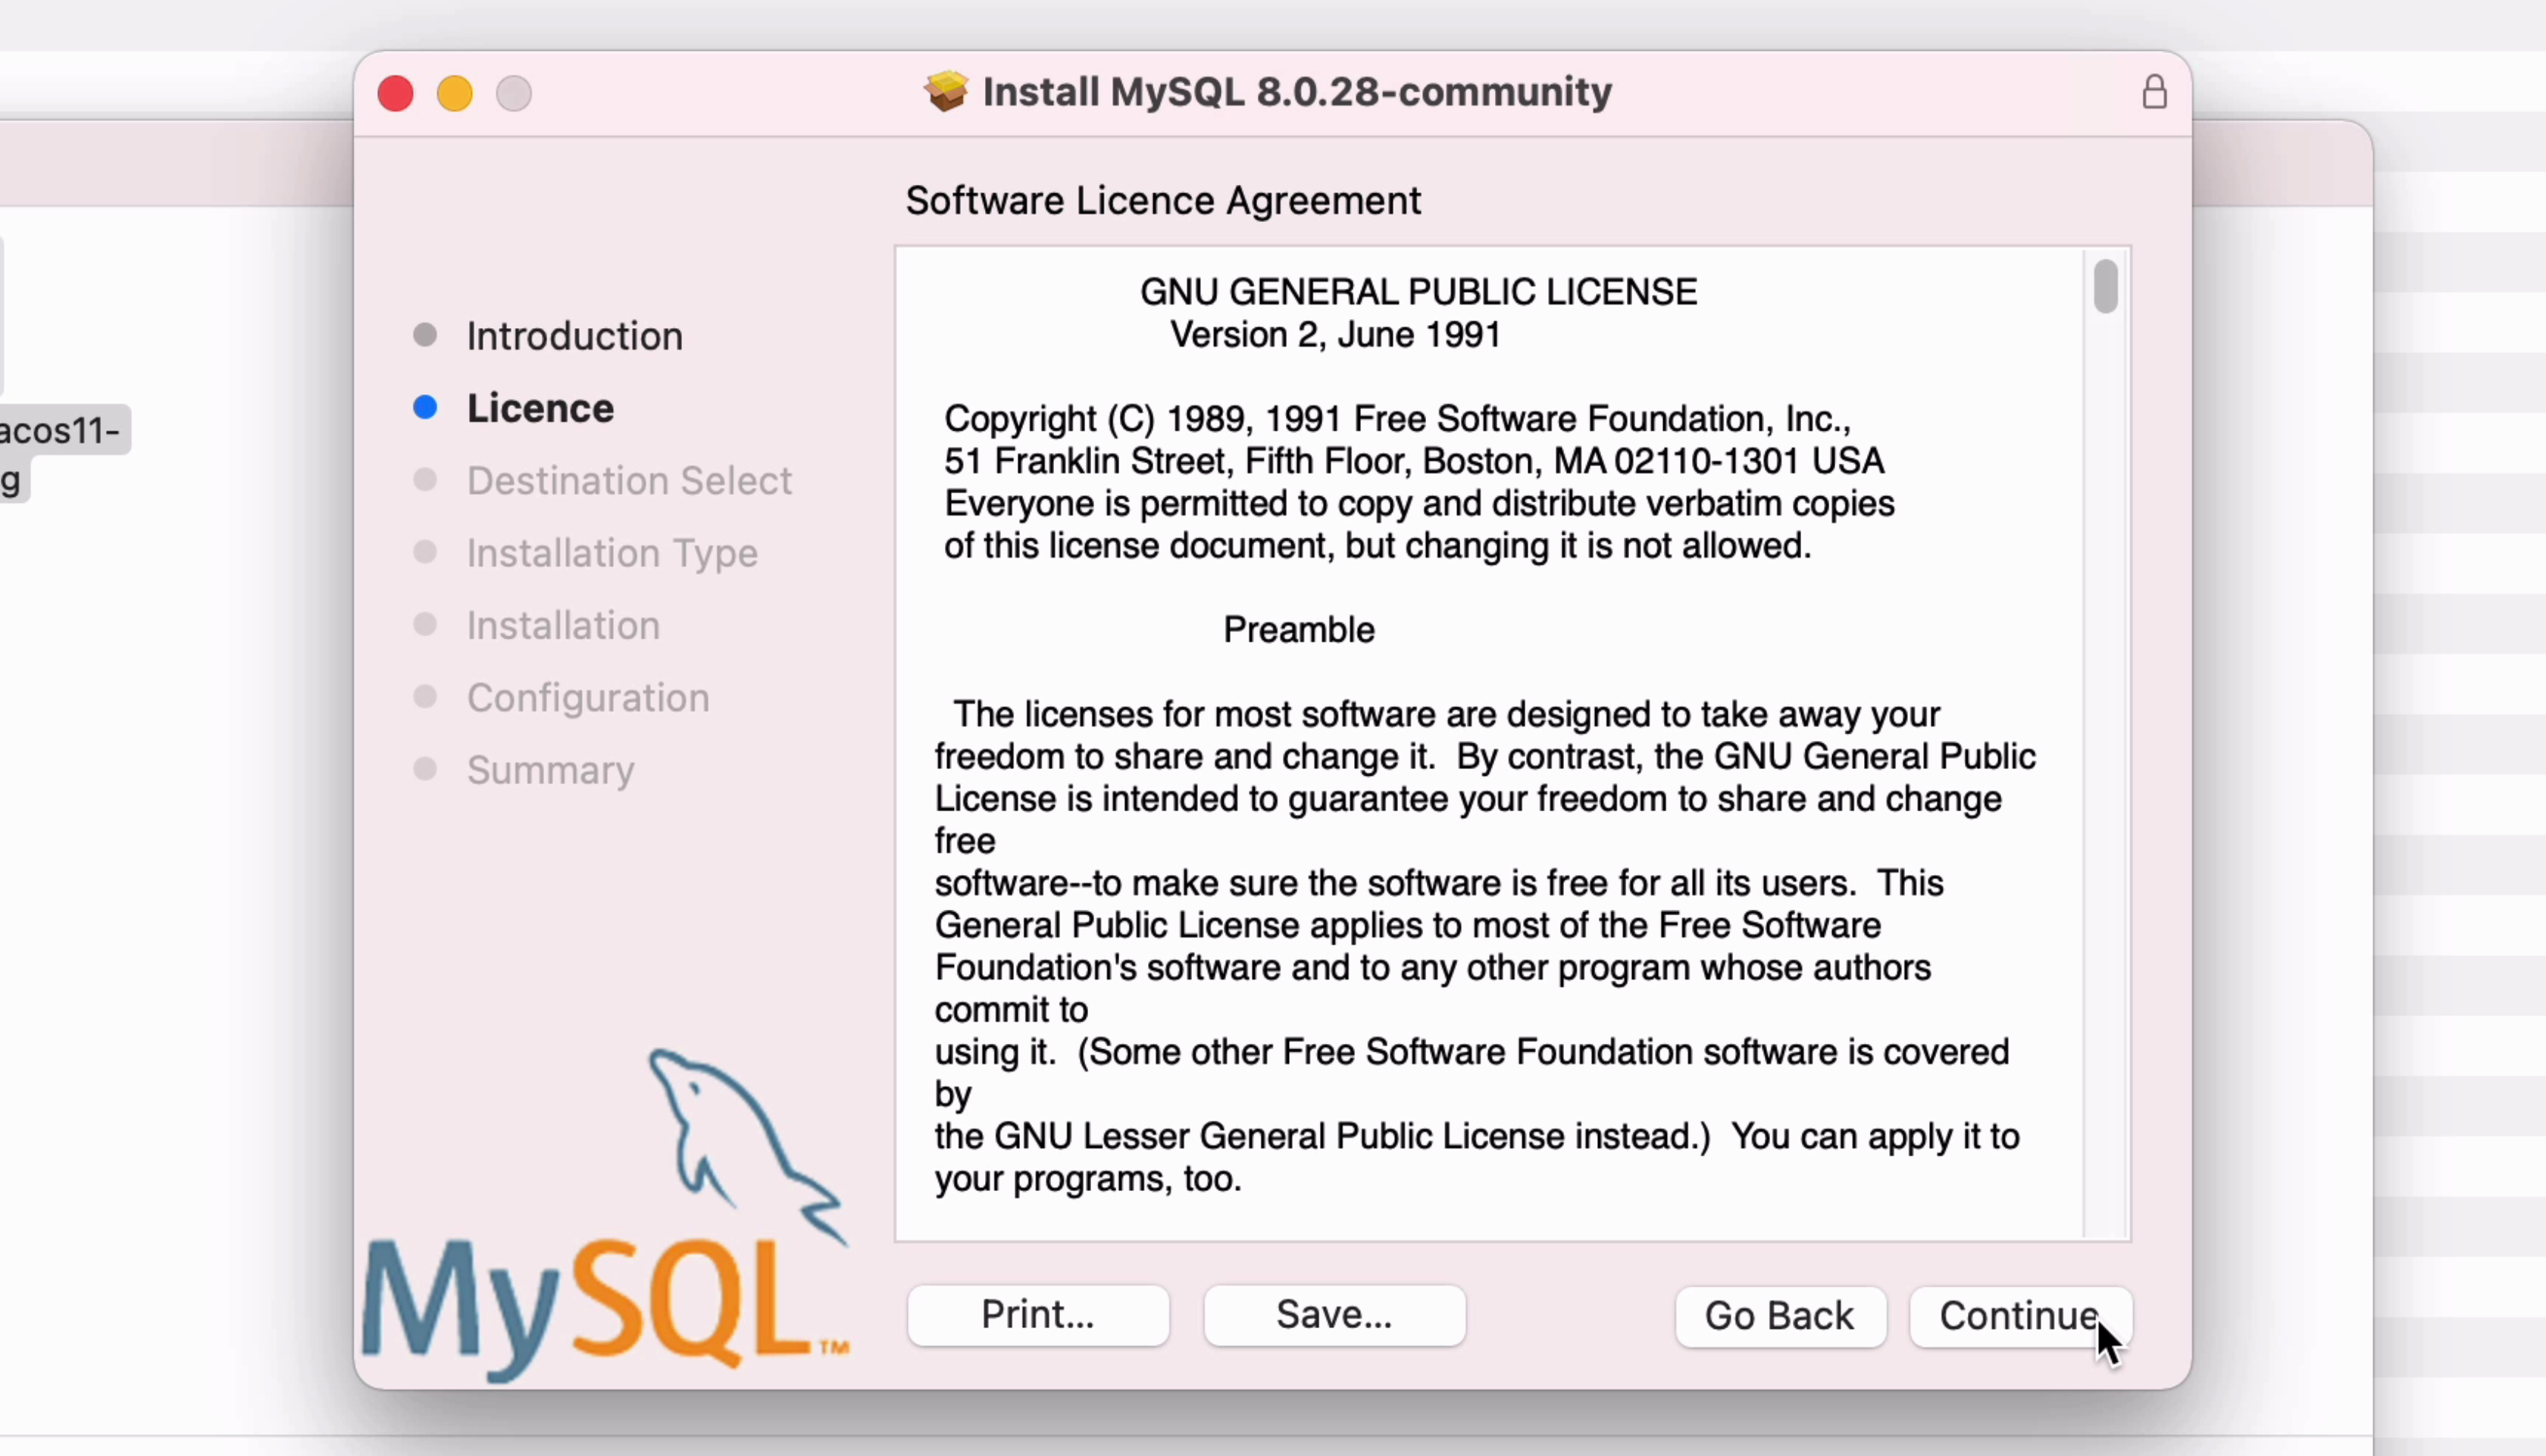Click the Destination Select step
Viewport: 2546px width, 1456px height.
point(629,481)
